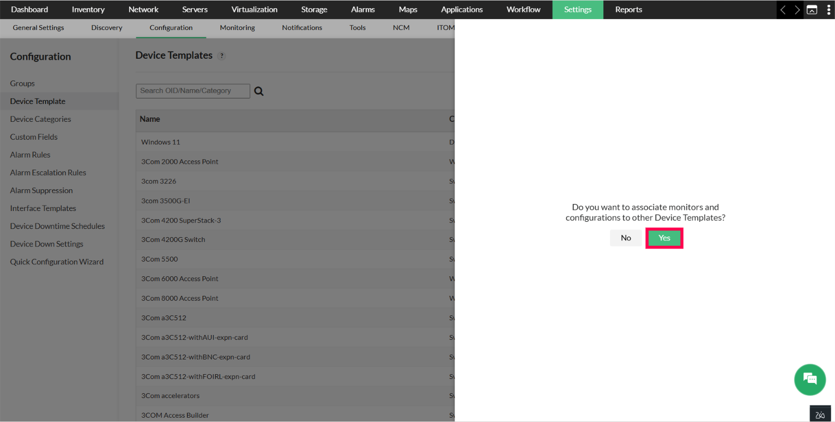Open the 3Com 5500 template row
The image size is (835, 422).
point(295,259)
